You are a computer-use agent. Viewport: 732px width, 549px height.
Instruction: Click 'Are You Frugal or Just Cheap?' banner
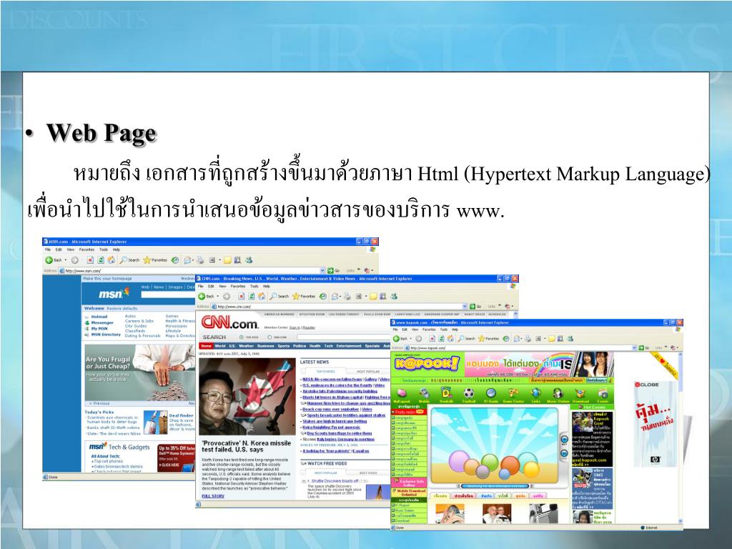[x=140, y=372]
